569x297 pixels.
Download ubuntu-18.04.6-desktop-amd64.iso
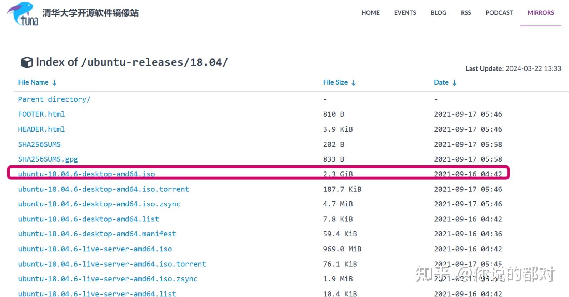click(86, 174)
